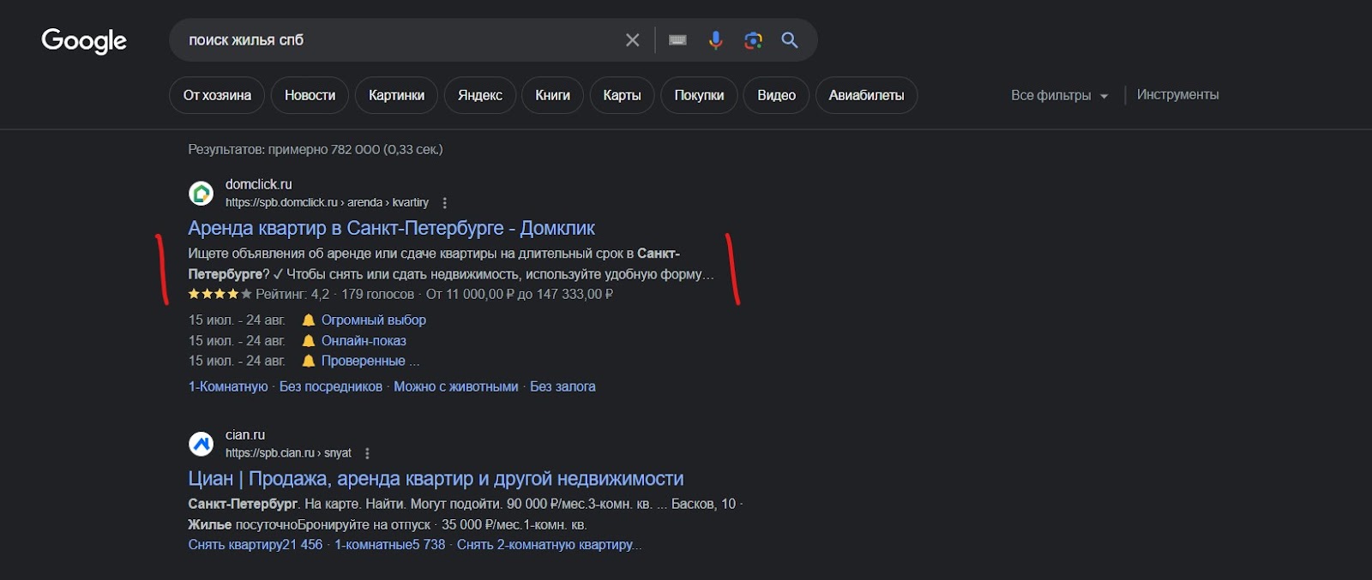Select the От хозяина filter chip
Viewport: 1372px width, 580px height.
[217, 95]
